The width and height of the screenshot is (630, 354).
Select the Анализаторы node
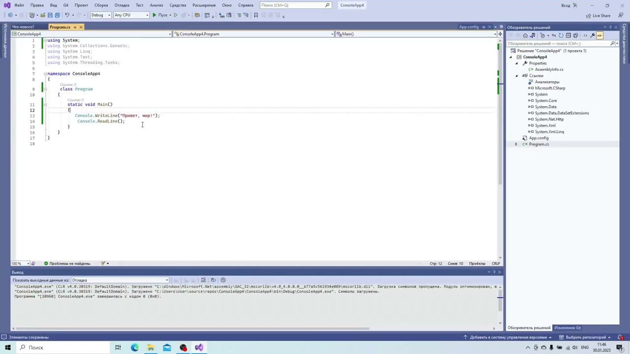point(547,82)
